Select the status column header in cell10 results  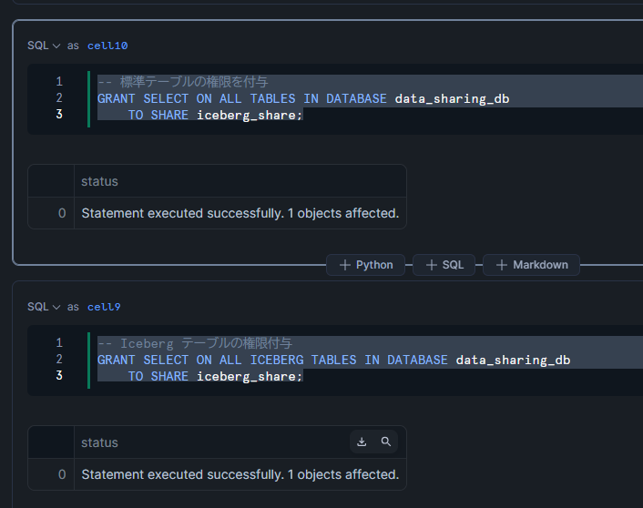240,181
